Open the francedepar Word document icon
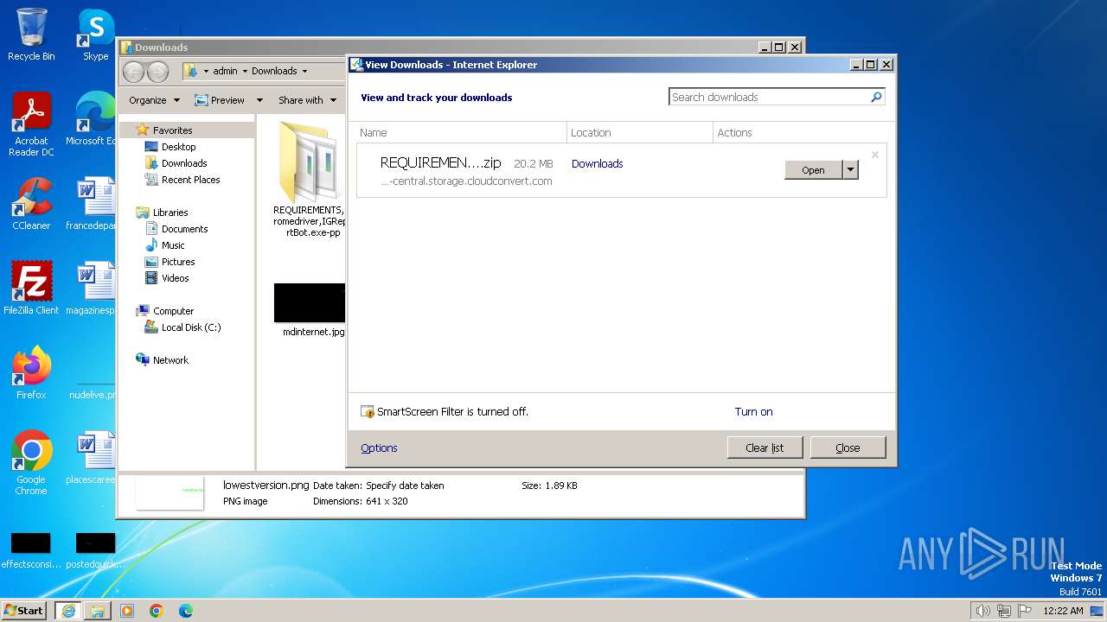Viewport: 1107px width, 622px height. coord(91,204)
